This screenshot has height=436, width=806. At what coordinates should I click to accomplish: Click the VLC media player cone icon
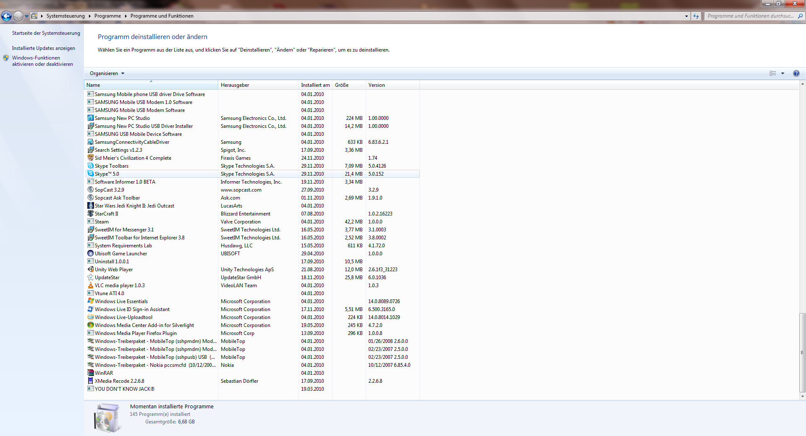[x=90, y=285]
